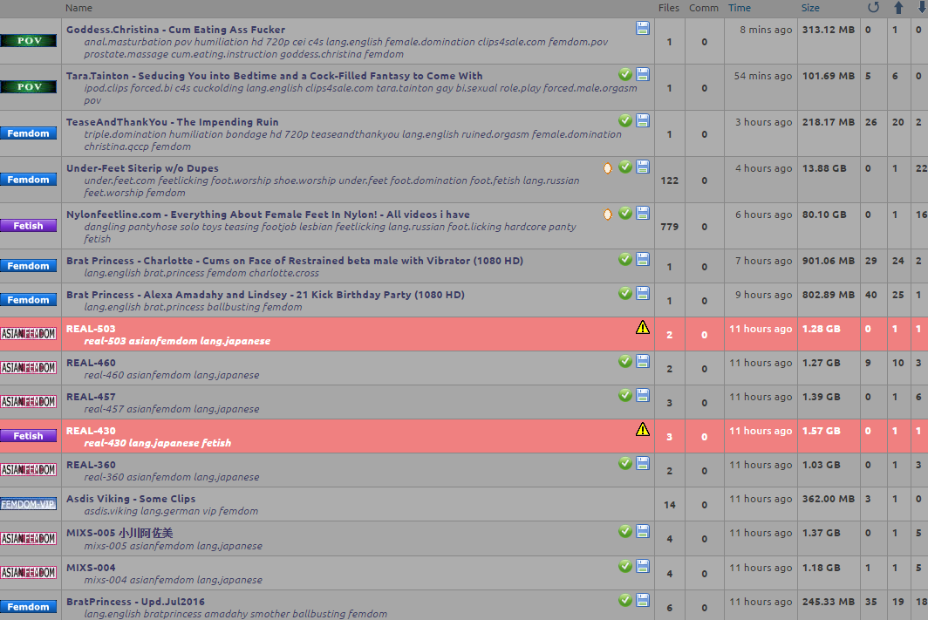
Task: Click the green check in BratPrincess Upd.Jul2016 row
Action: coord(625,601)
